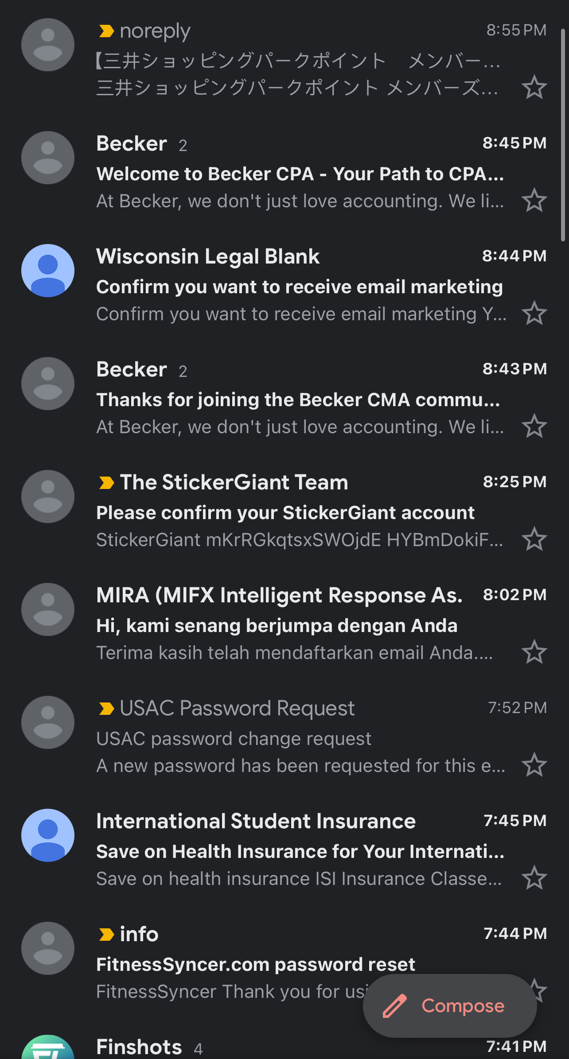Tap International Student Insurance avatar icon
569x1059 pixels.
click(x=48, y=835)
